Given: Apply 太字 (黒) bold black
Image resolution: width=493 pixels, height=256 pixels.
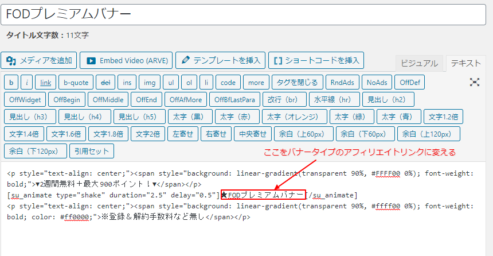Looking at the screenshot, I should tap(190, 117).
